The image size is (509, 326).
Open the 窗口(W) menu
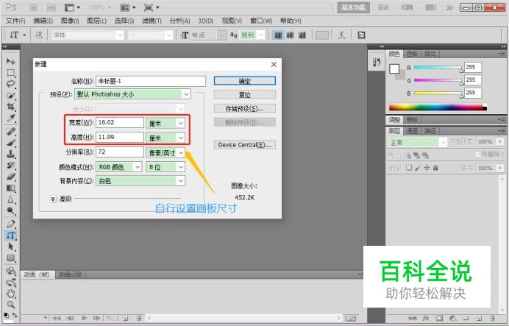[261, 21]
